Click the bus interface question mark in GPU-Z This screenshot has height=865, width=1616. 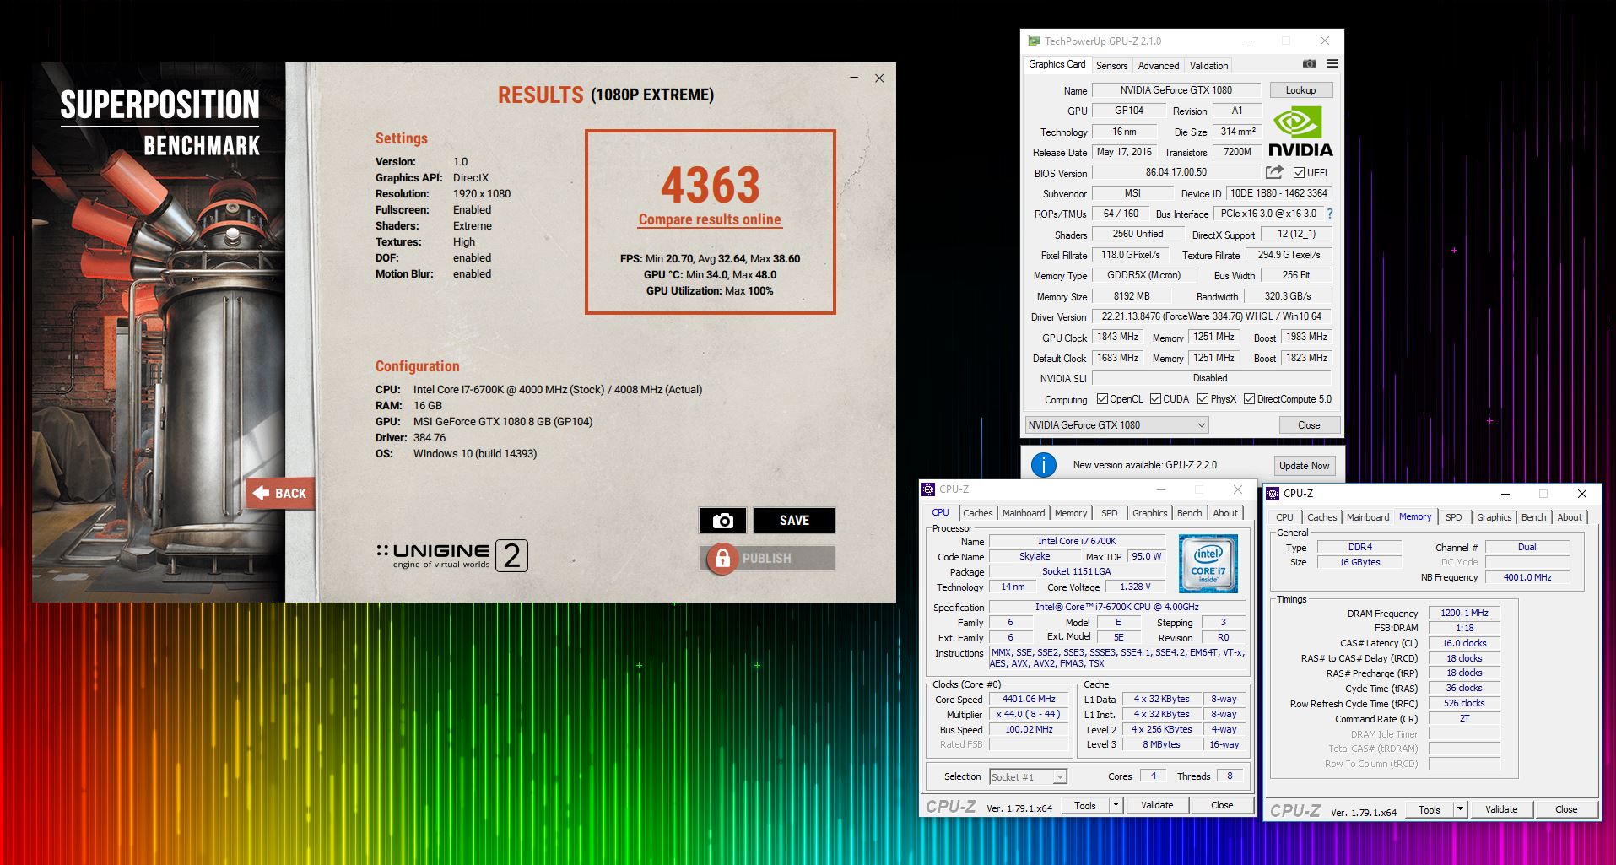pos(1331,214)
